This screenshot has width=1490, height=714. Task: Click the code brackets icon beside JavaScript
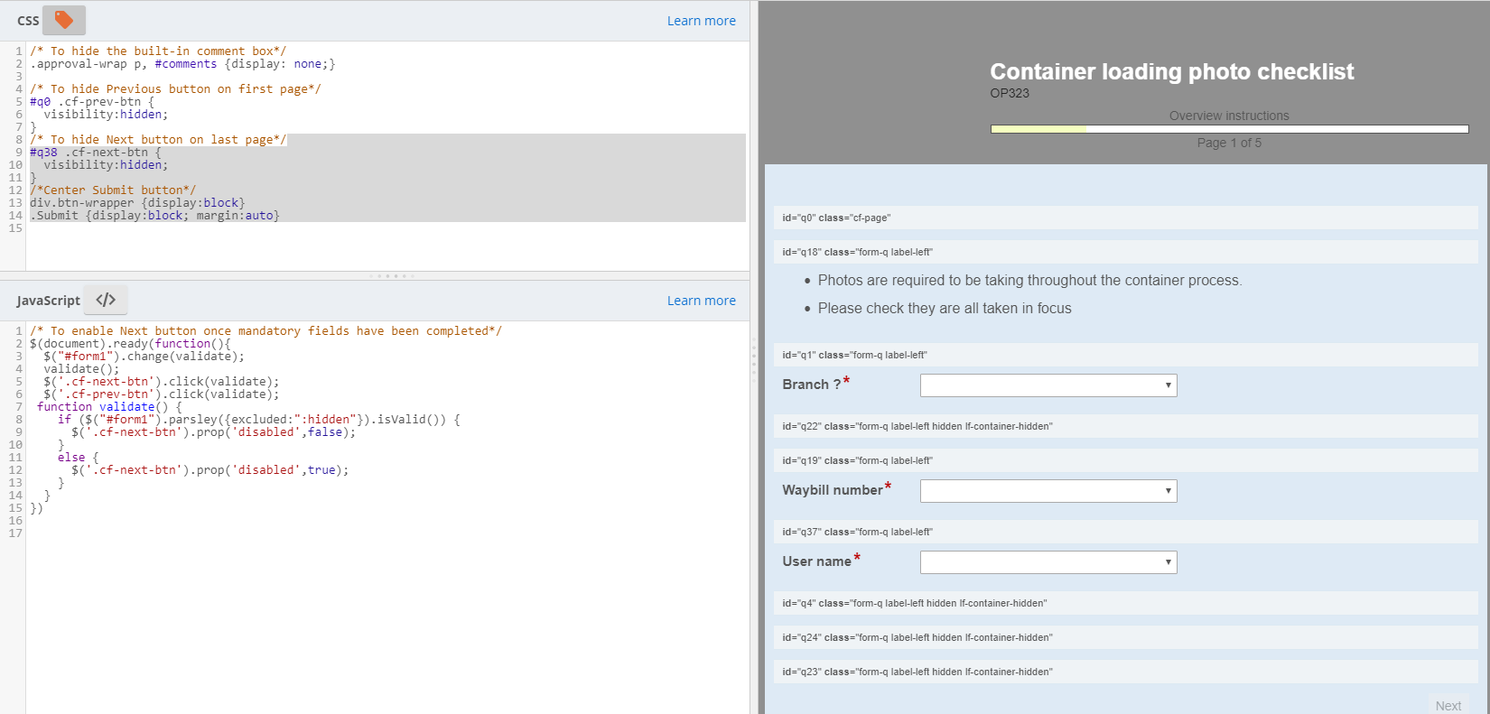pos(106,300)
